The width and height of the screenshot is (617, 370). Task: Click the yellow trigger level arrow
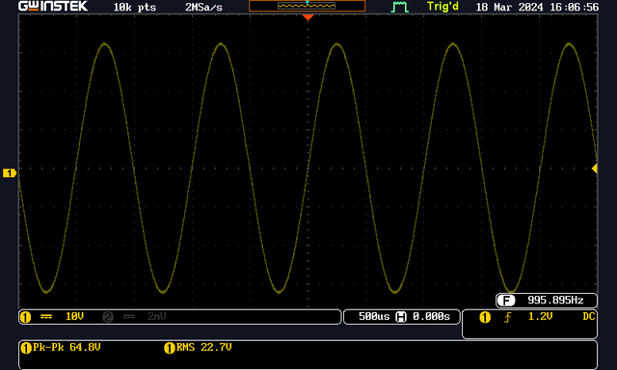[x=595, y=169]
